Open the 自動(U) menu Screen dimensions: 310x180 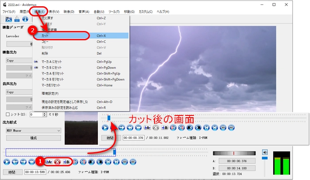point(99,11)
